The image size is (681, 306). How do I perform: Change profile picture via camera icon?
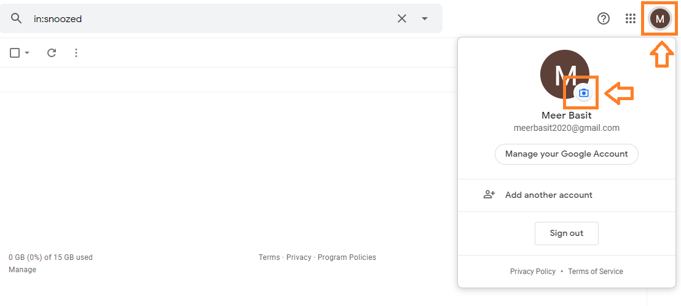click(584, 93)
